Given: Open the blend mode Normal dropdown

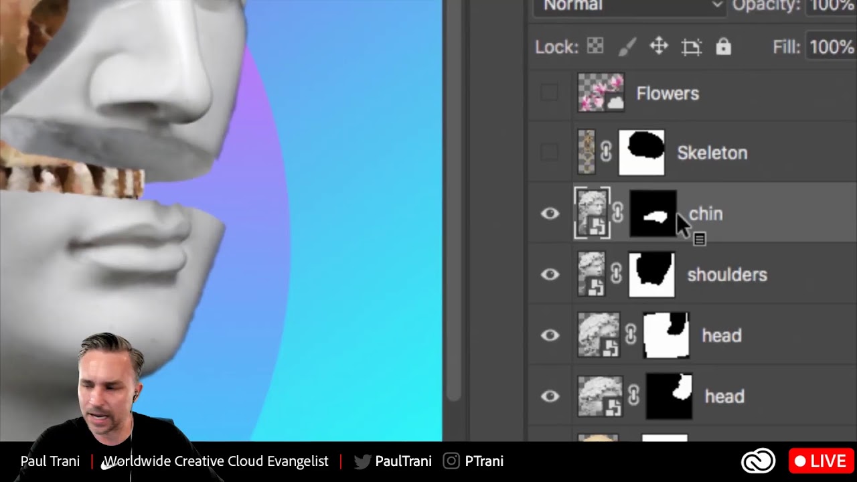Looking at the screenshot, I should (x=630, y=6).
